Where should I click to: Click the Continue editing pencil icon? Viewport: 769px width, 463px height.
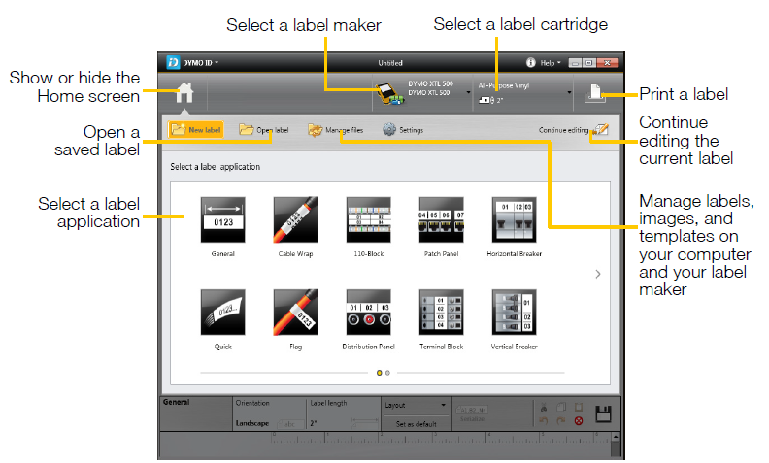coord(601,129)
